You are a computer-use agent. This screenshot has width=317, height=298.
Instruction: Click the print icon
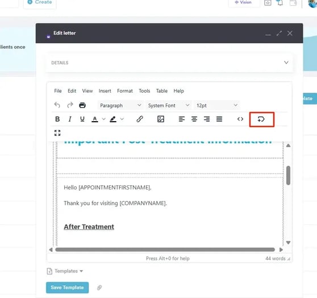point(82,105)
